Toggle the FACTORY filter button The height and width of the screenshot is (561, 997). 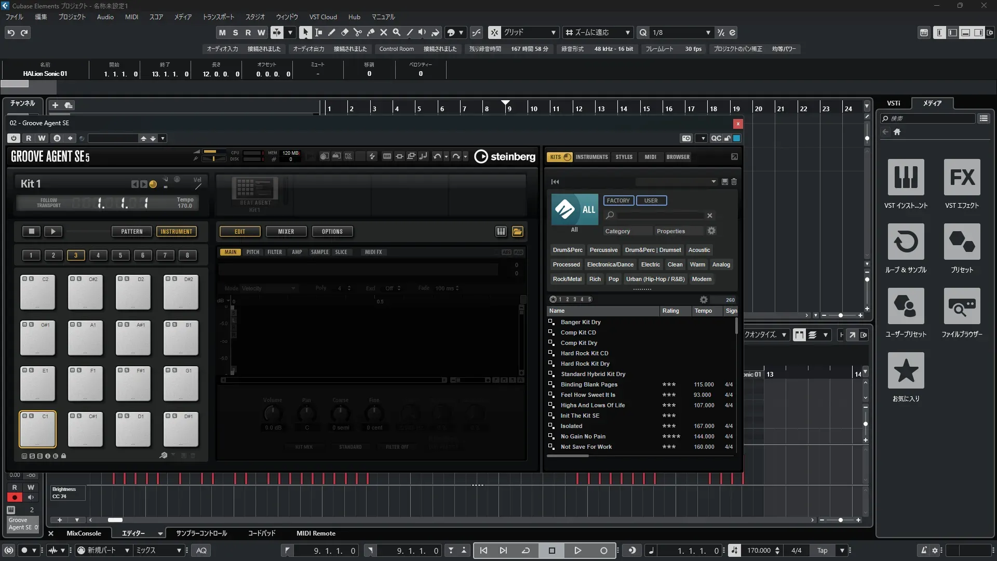tap(618, 201)
